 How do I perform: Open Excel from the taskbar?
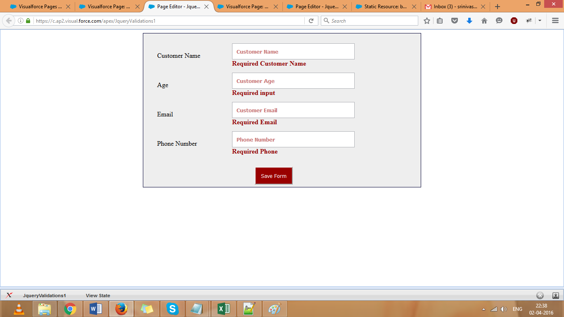[223, 308]
